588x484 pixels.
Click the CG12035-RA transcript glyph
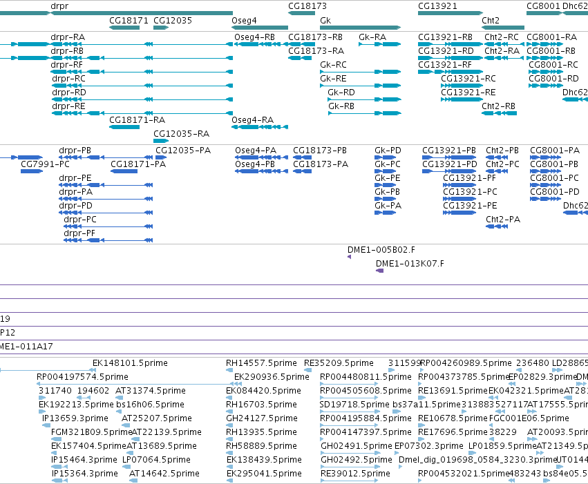(x=161, y=141)
